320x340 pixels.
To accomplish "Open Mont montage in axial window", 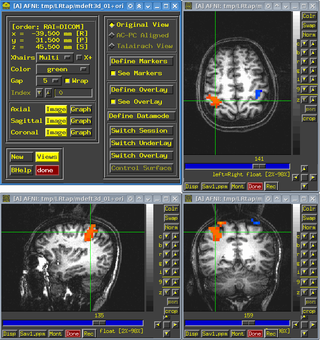I will [238, 186].
